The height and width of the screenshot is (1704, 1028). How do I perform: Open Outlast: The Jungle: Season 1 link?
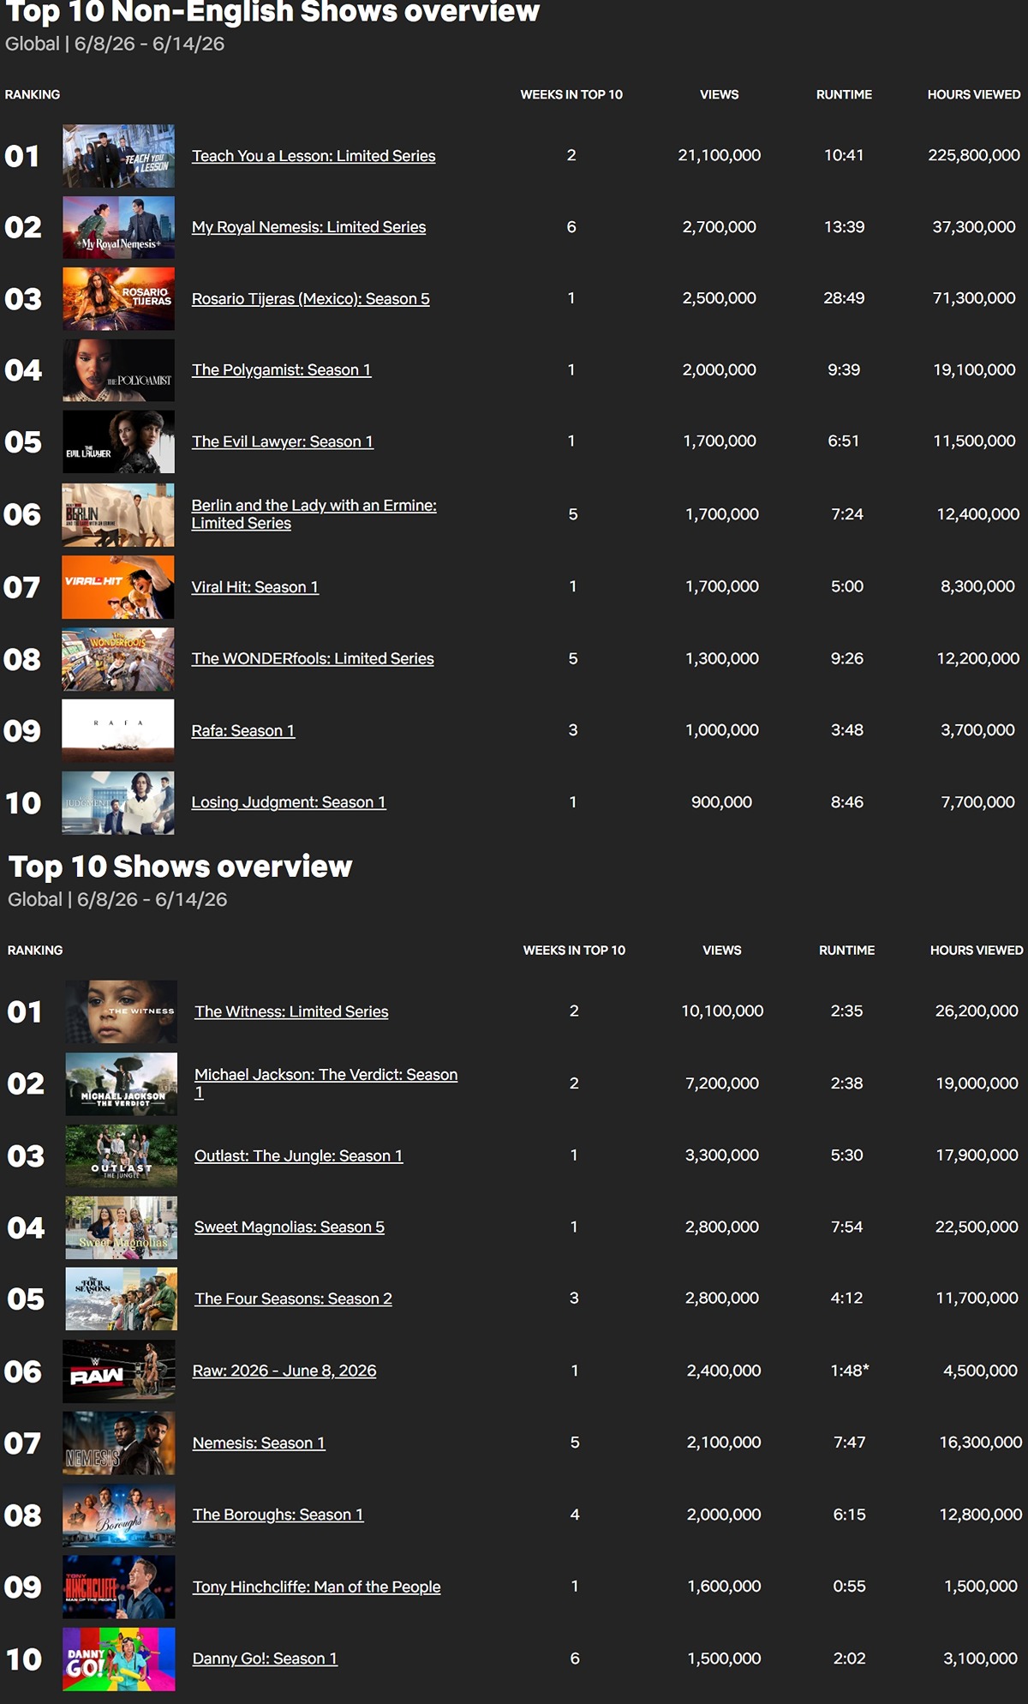click(299, 1155)
